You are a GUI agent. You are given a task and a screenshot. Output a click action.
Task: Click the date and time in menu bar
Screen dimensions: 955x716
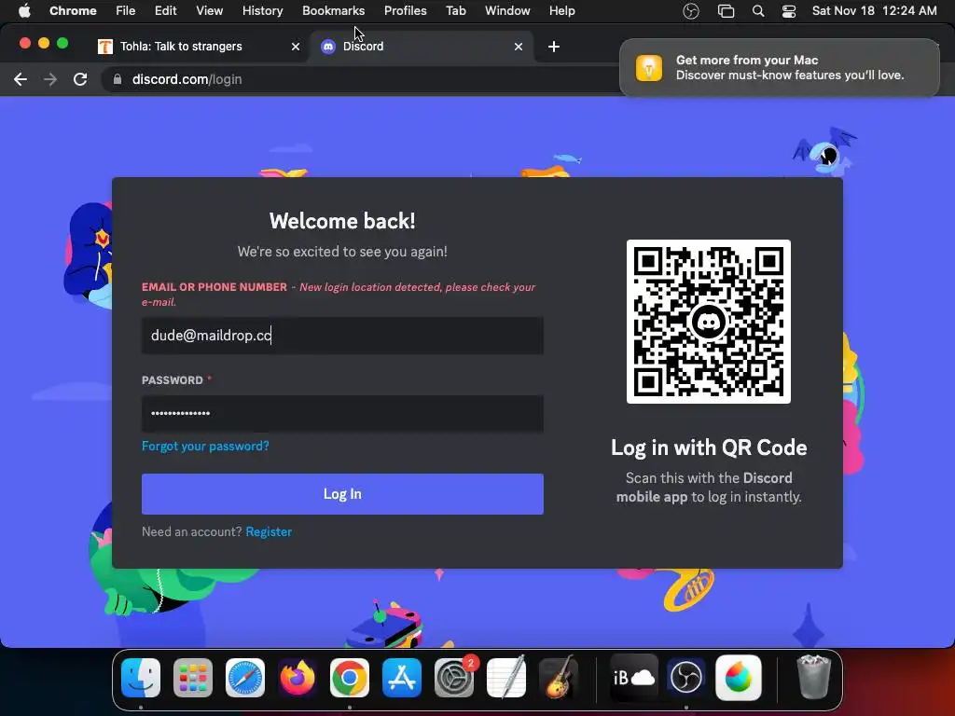[874, 11]
